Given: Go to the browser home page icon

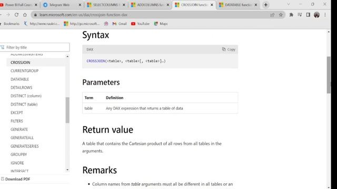Looking at the screenshot, I should [25, 15].
